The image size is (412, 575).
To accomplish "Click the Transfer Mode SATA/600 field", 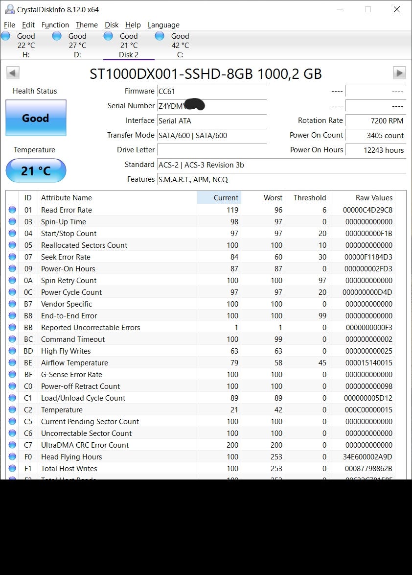I will pos(212,135).
